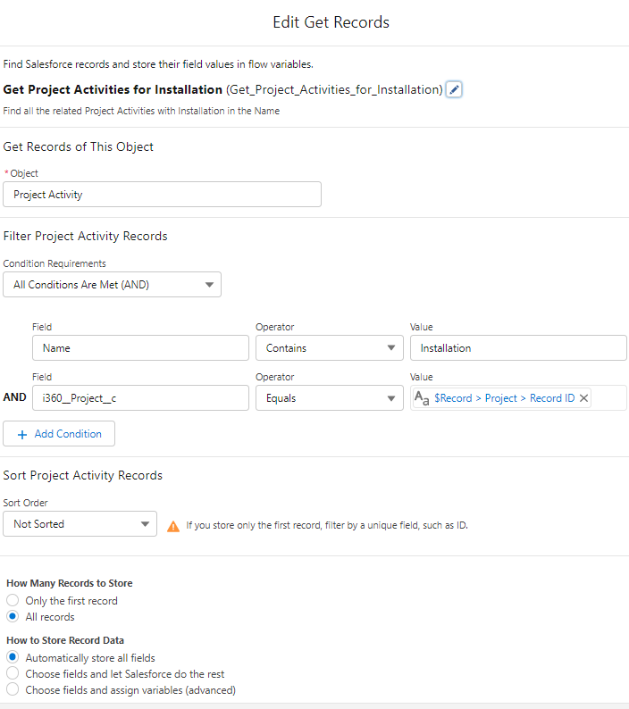Screen dimensions: 629x709
Task: Click the orange warning triangle icon
Action: coord(173,526)
